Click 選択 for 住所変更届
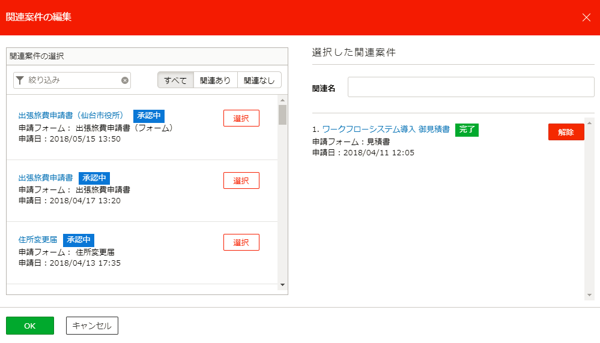600x343 pixels. (x=241, y=242)
